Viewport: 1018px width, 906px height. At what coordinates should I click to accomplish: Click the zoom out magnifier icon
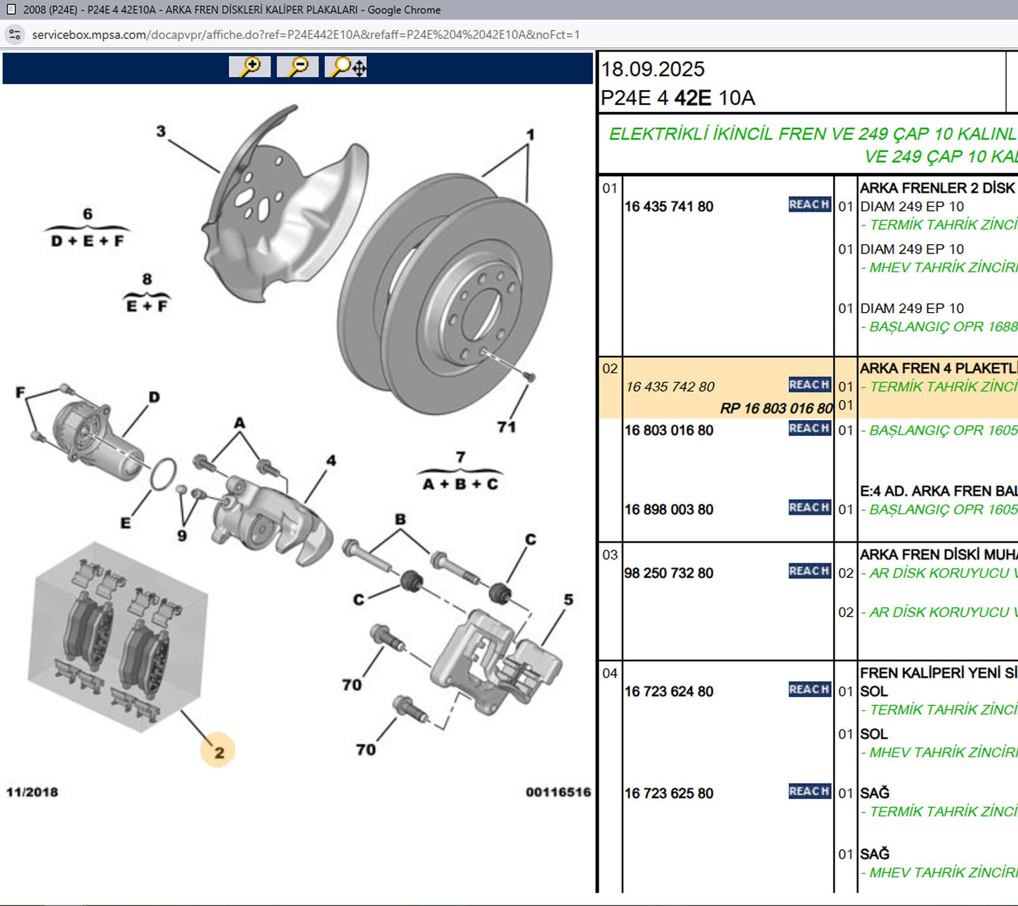(298, 67)
